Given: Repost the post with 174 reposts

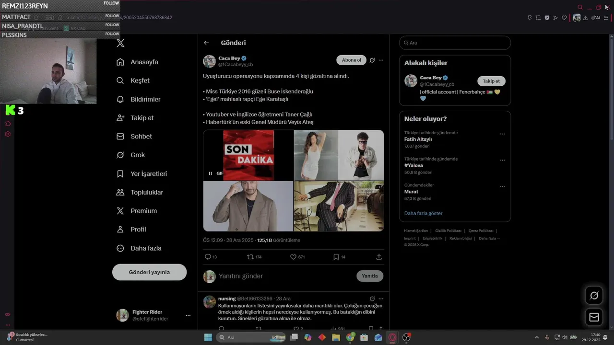Looking at the screenshot, I should pos(254,257).
